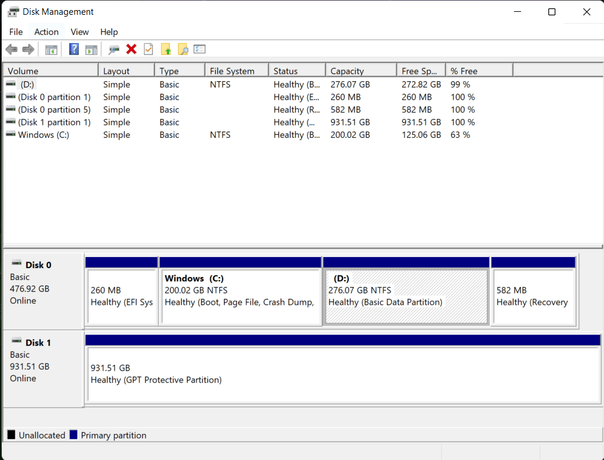Toggle the Show/Hide Console Tree icon

(x=52, y=50)
